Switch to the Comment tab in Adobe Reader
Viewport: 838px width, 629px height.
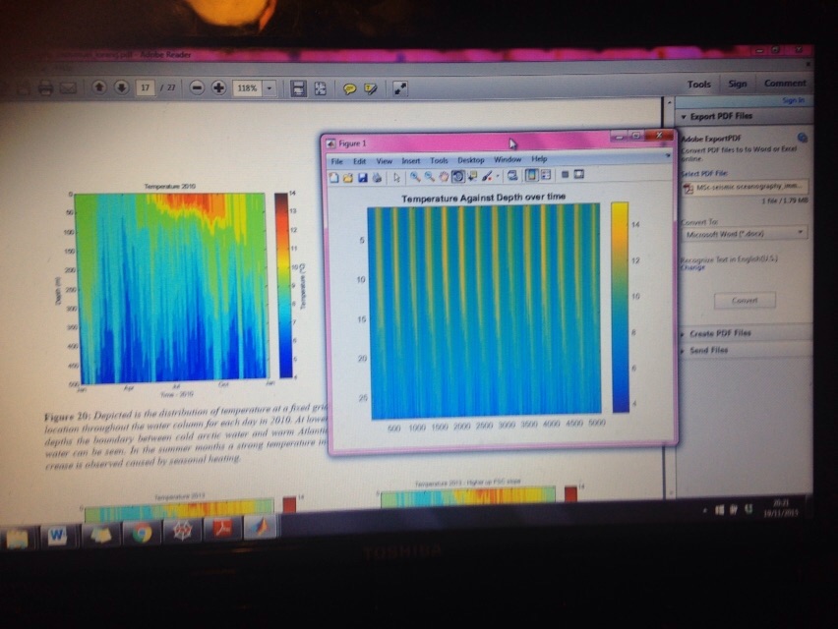pos(785,84)
